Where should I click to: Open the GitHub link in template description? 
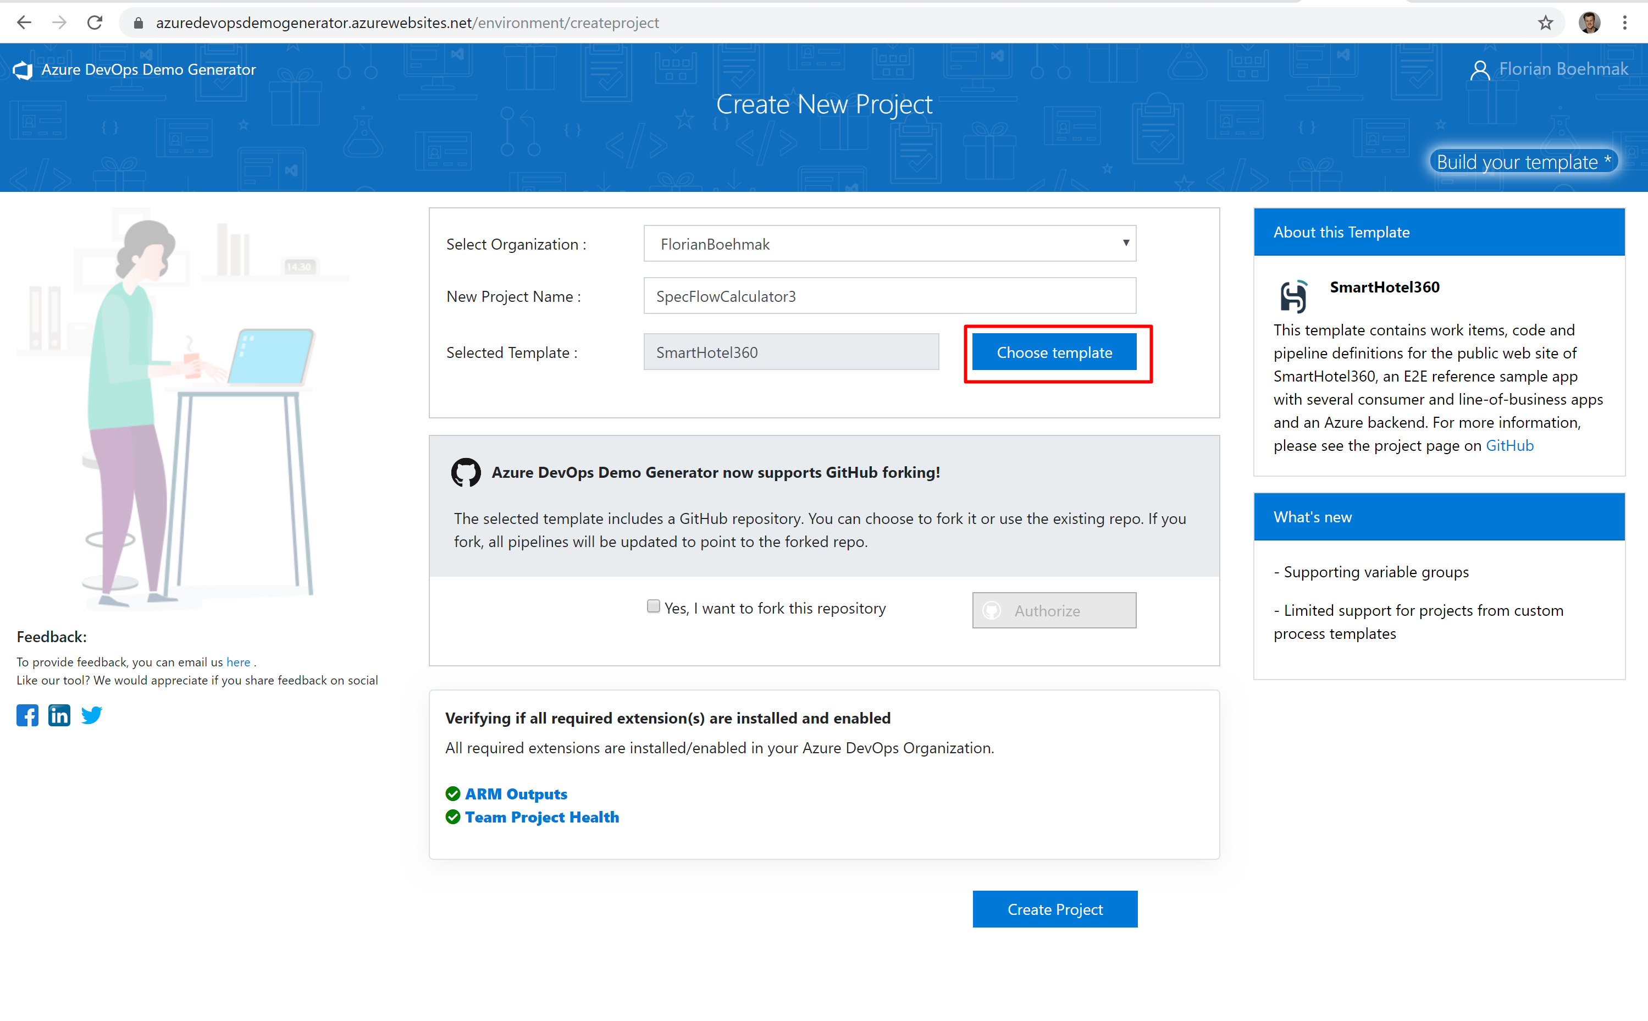point(1509,446)
